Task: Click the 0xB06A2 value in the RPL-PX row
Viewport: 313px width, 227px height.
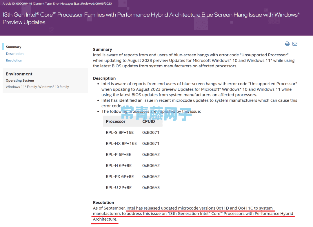Action: [x=151, y=176]
